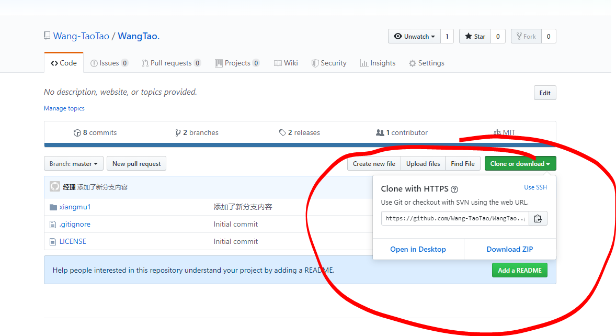Click the watchers count 1
This screenshot has width=616, height=336.
point(447,36)
